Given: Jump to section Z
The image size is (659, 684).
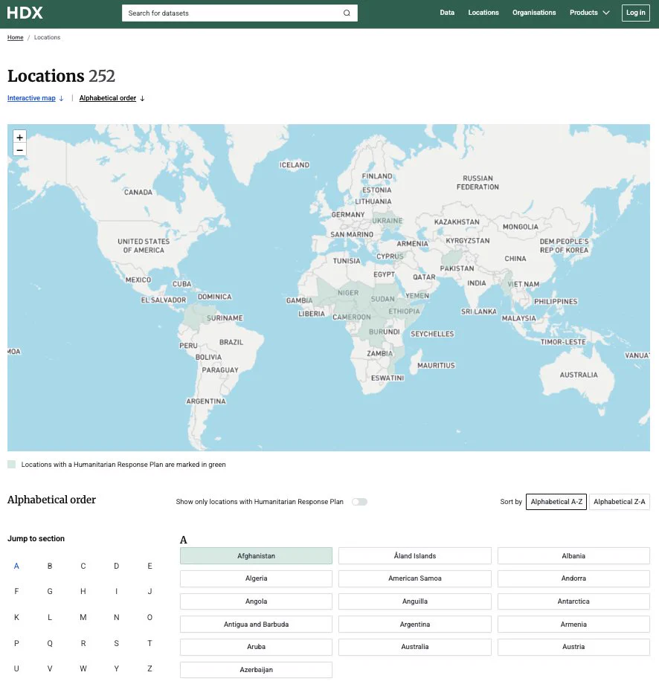Looking at the screenshot, I should click(150, 668).
